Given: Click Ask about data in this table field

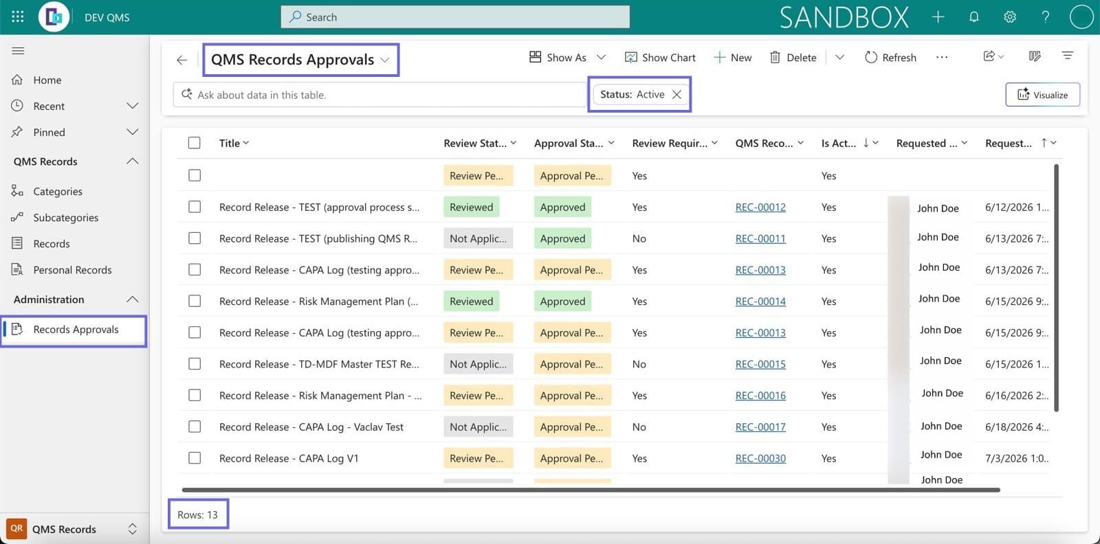Looking at the screenshot, I should coord(379,95).
